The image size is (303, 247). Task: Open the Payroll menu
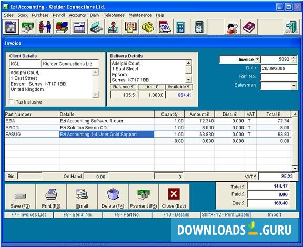click(x=59, y=15)
